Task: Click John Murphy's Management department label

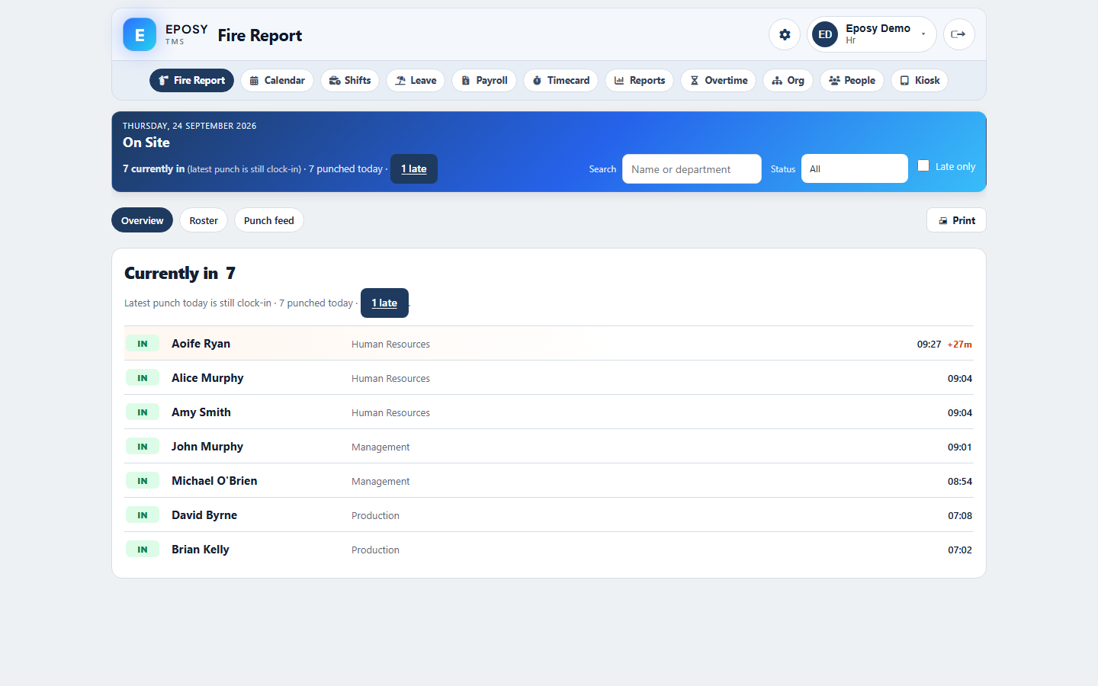Action: click(380, 447)
